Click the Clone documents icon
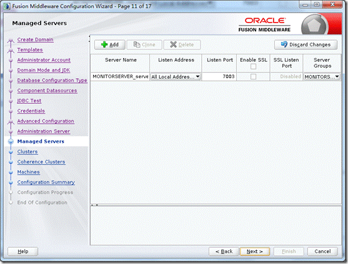 pos(136,44)
